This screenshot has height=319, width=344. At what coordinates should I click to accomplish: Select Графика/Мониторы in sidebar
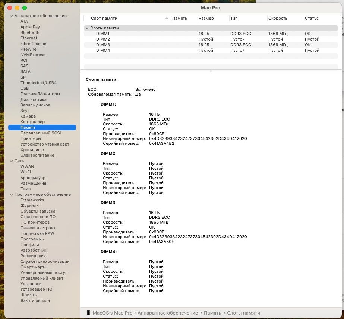coord(40,94)
